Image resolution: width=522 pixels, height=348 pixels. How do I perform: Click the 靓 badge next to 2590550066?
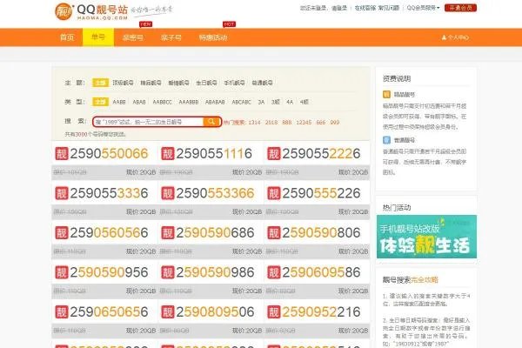(62, 153)
